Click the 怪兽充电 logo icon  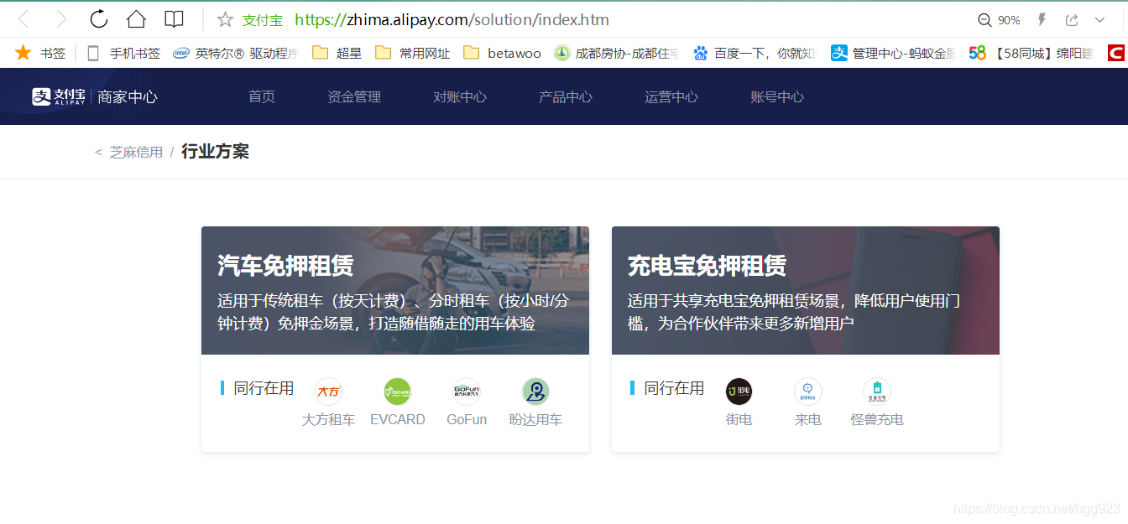[x=877, y=392]
